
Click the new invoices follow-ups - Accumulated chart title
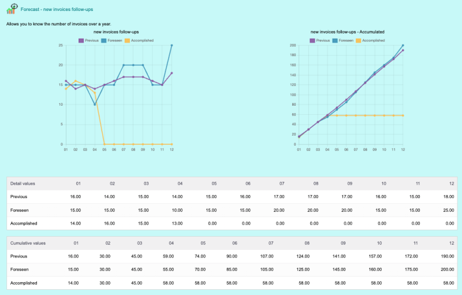click(347, 32)
